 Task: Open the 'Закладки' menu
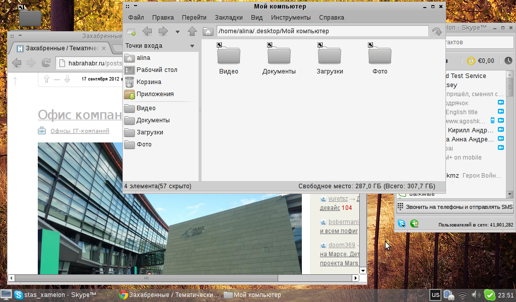[229, 18]
